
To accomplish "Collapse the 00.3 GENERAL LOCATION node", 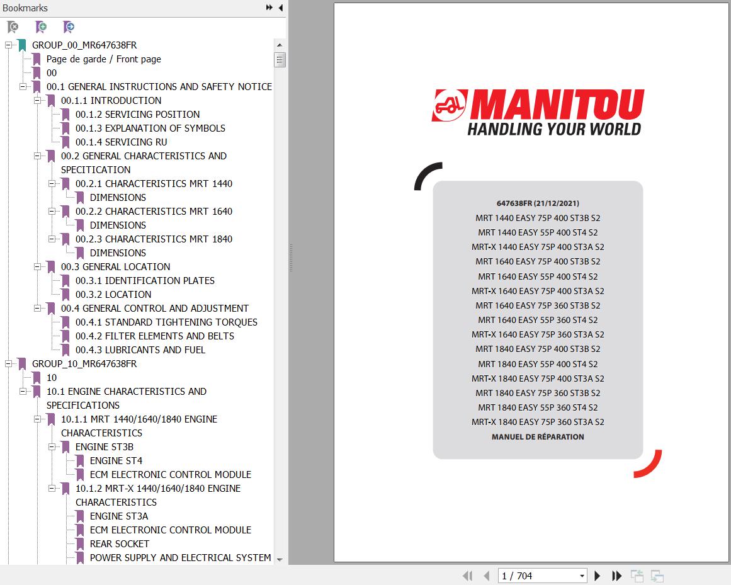I will [x=37, y=266].
